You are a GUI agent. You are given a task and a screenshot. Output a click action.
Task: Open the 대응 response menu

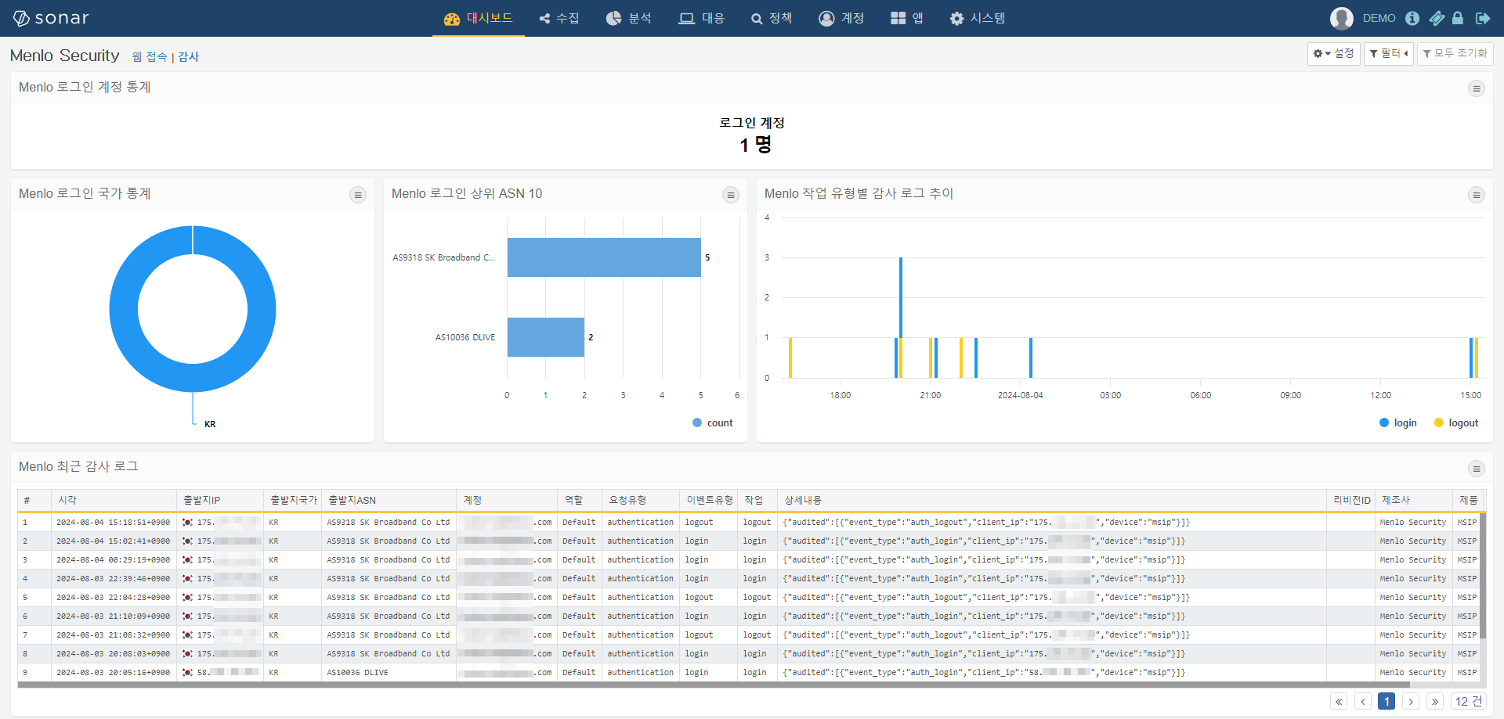[x=702, y=18]
